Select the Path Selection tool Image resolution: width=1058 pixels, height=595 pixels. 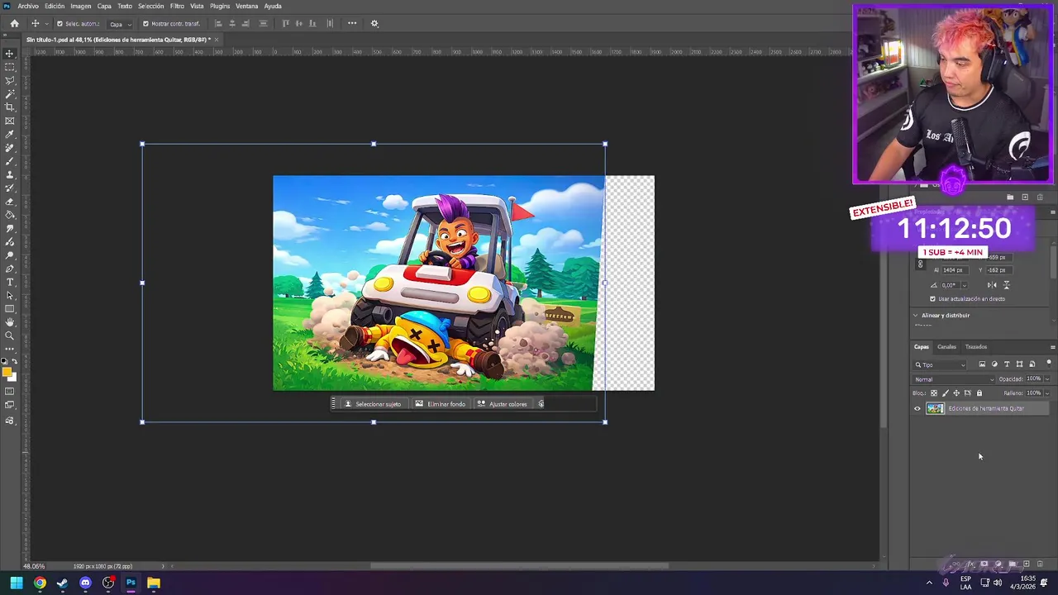coord(10,296)
